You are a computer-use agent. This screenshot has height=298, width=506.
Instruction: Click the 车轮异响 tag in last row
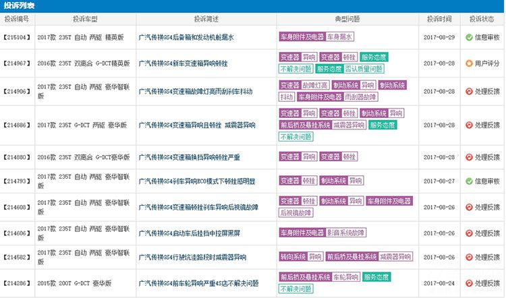pos(346,277)
